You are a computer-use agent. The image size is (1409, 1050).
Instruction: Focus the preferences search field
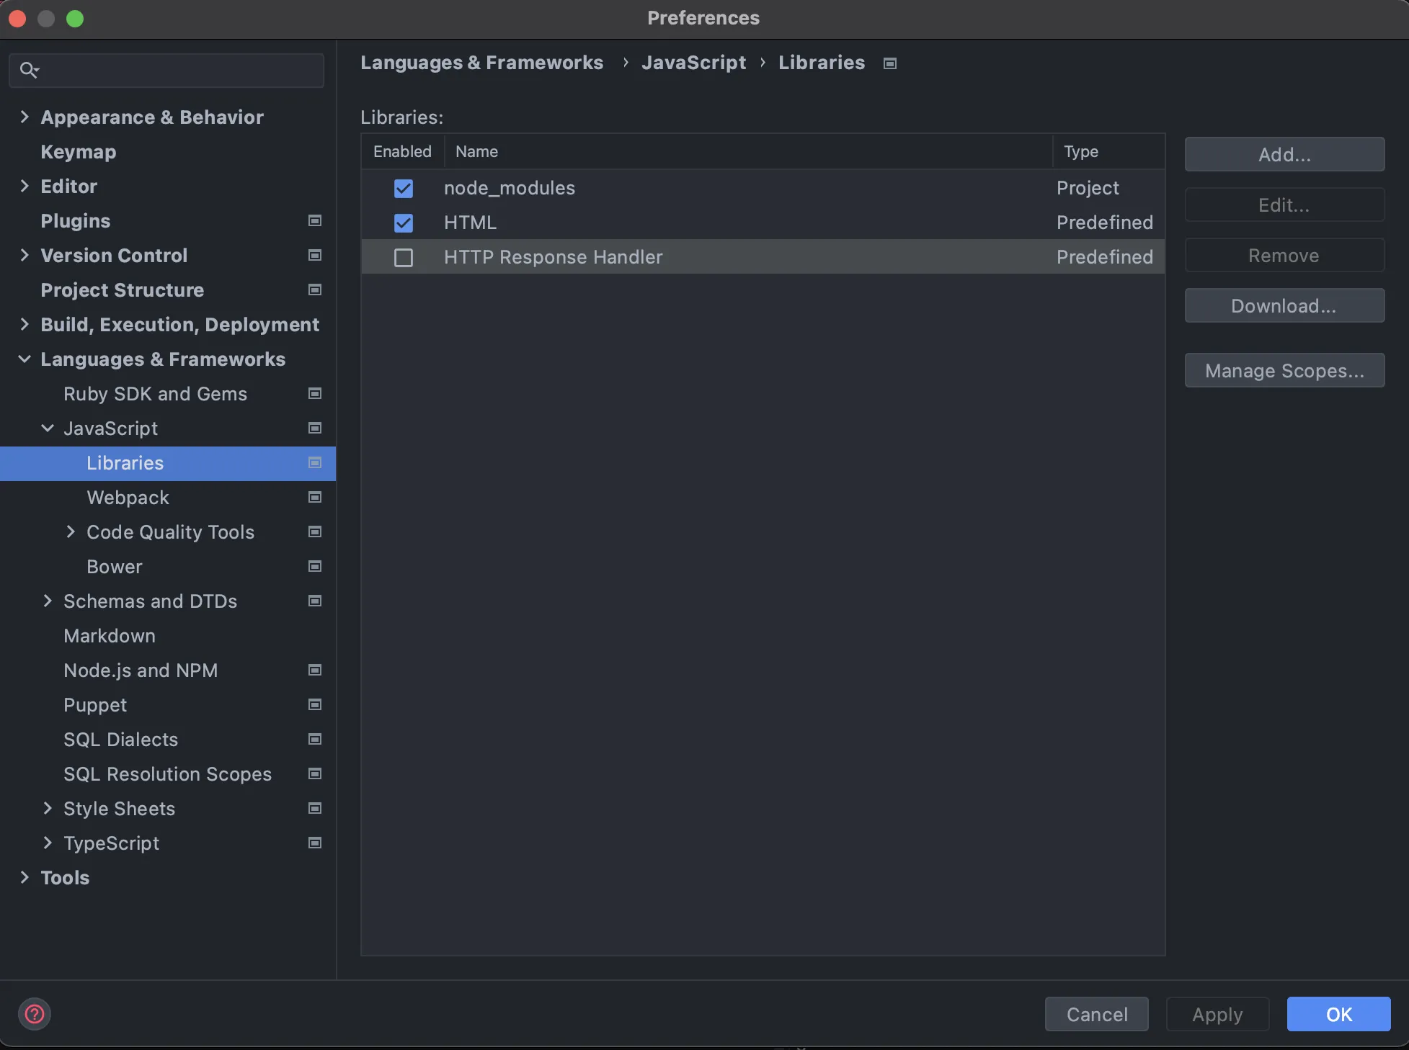[180, 71]
